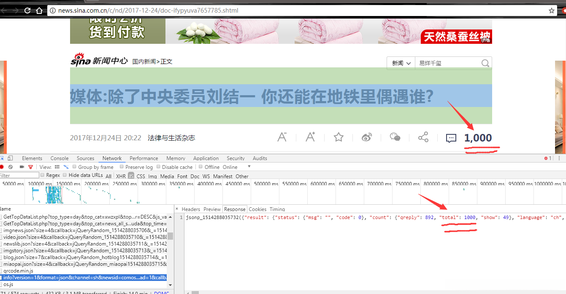The width and height of the screenshot is (566, 294).
Task: Toggle device toolbar icon in DevTools
Action: pyautogui.click(x=10, y=158)
